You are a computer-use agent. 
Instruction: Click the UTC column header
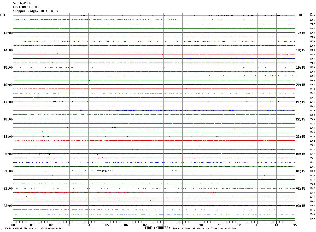302,15
